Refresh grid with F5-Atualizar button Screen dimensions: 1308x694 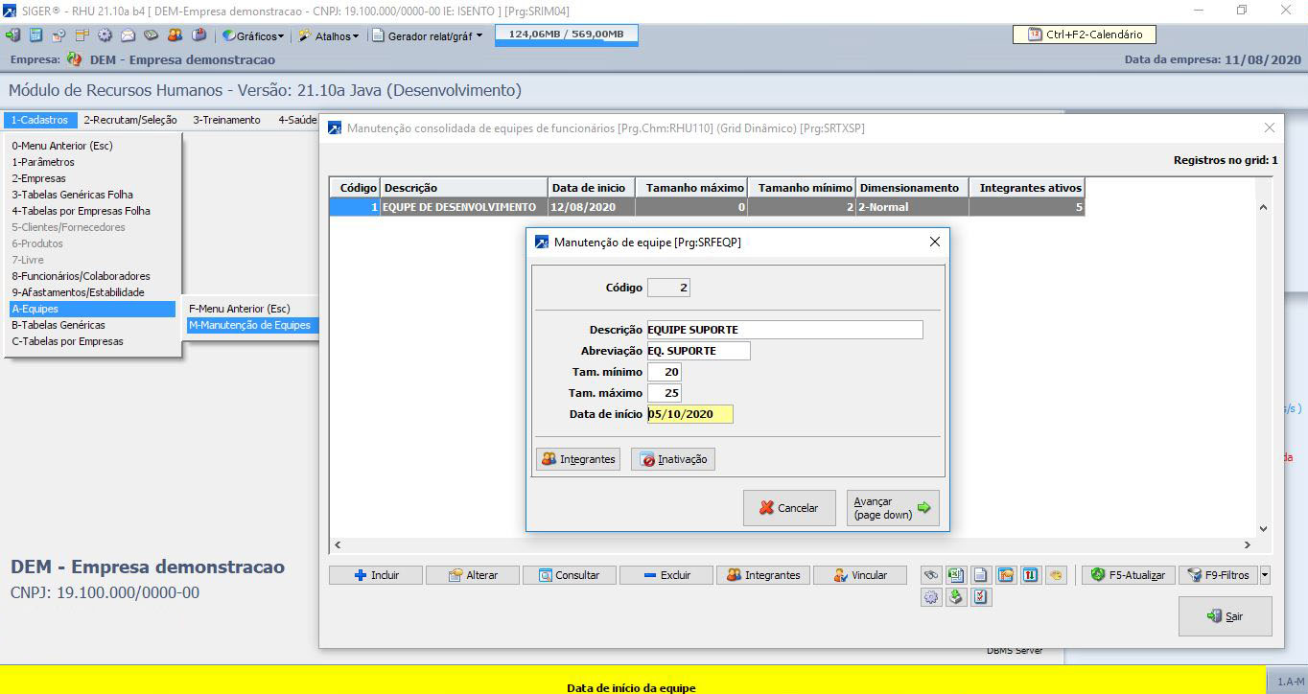point(1128,575)
